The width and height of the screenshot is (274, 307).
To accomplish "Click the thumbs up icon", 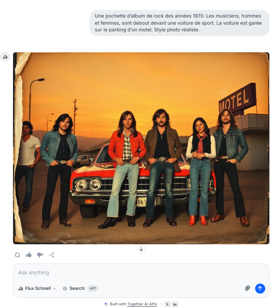I will point(28,255).
